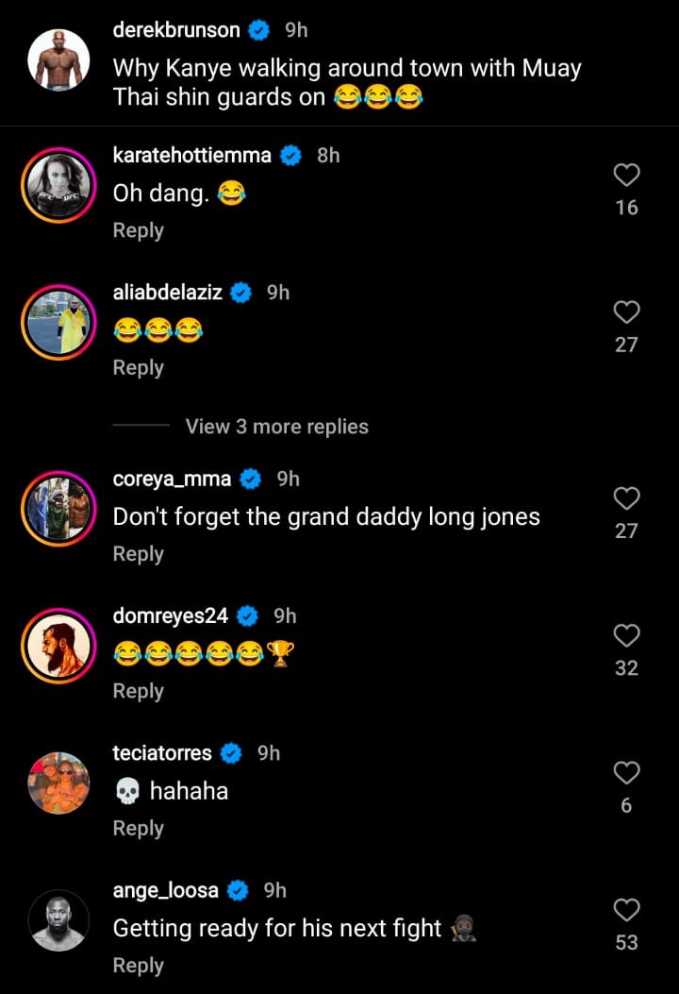The height and width of the screenshot is (994, 679).
Task: Like aliabdelaziz's laughing emoji comment
Action: tap(626, 312)
